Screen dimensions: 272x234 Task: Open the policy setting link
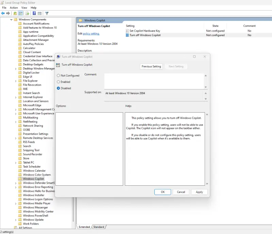90,34
